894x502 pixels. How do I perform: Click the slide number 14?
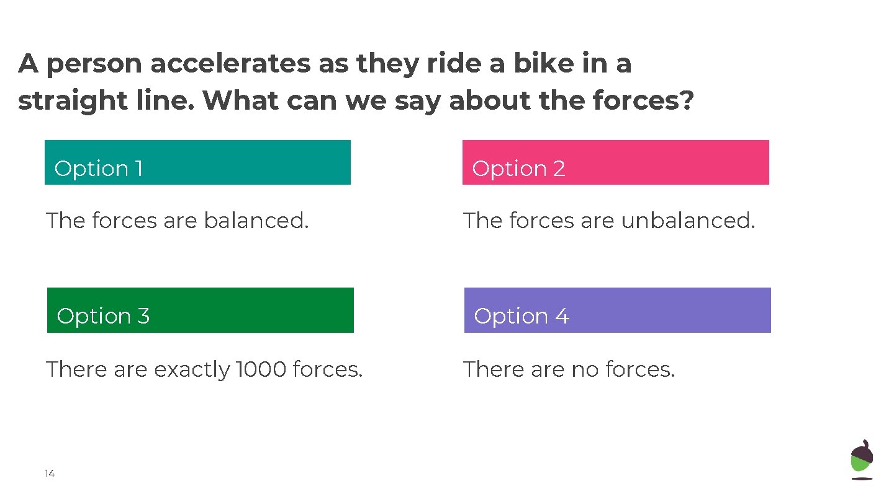pos(50,474)
